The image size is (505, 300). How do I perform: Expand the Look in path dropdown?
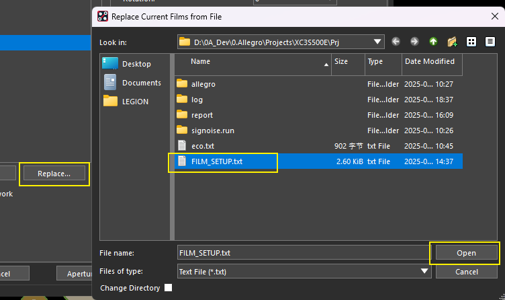click(x=378, y=42)
